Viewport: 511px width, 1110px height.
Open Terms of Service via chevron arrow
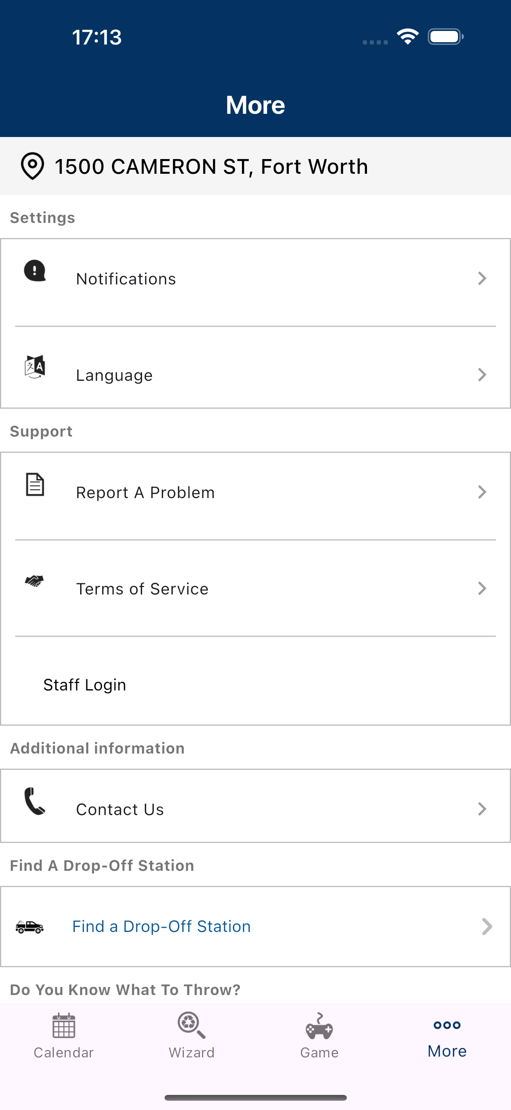coord(482,588)
